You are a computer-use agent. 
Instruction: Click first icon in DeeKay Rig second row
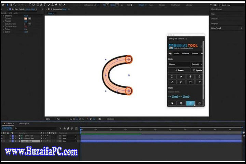pos(172,82)
